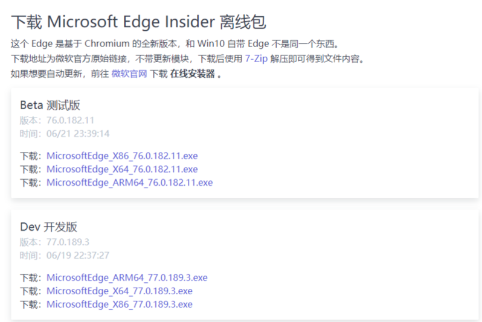Download MicrosoftEdge_X86_76.0.182.11.exe
The image size is (482, 322).
point(122,156)
